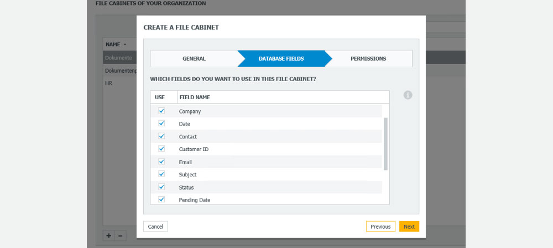The width and height of the screenshot is (553, 248).
Task: Uncheck the Company field checkbox
Action: pyautogui.click(x=161, y=111)
